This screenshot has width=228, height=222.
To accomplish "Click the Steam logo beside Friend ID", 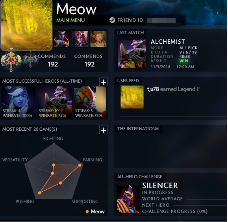I will tap(112, 20).
